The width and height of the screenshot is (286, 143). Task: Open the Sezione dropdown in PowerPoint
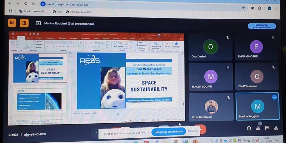[38, 47]
